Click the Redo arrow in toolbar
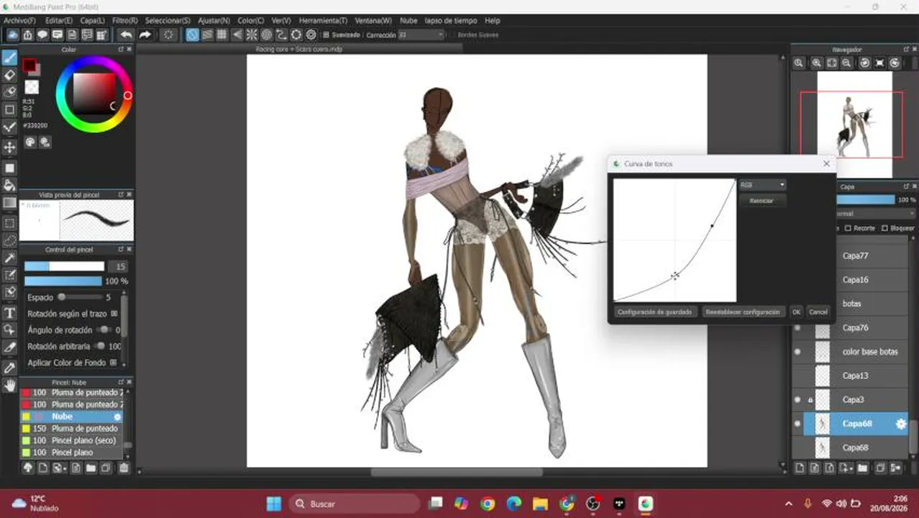The height and width of the screenshot is (518, 919). pyautogui.click(x=145, y=35)
